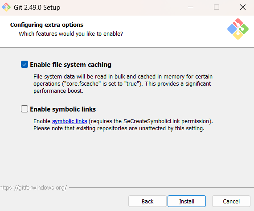This screenshot has height=211, width=254.
Task: Go Back to previous setup page
Action: coord(147,201)
